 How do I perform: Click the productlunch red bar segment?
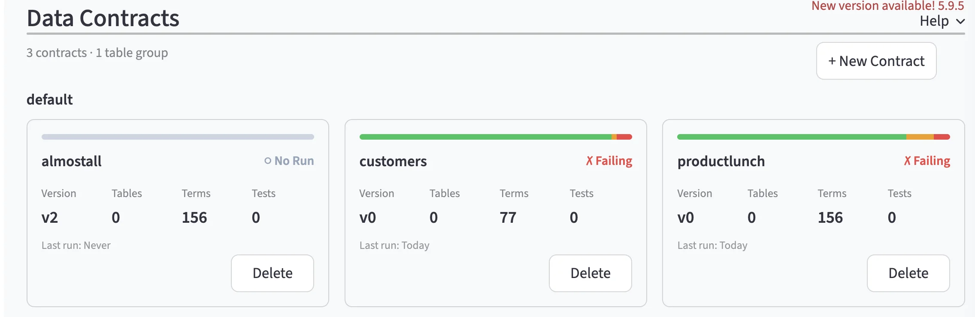click(x=942, y=137)
